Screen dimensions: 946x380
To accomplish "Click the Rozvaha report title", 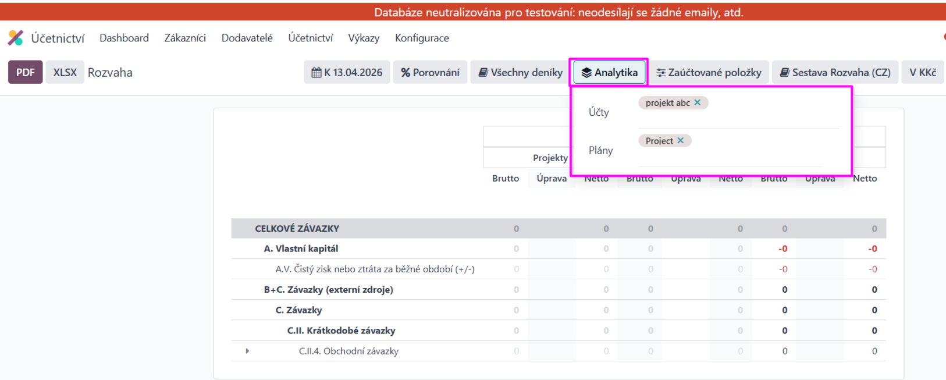I will [x=110, y=72].
